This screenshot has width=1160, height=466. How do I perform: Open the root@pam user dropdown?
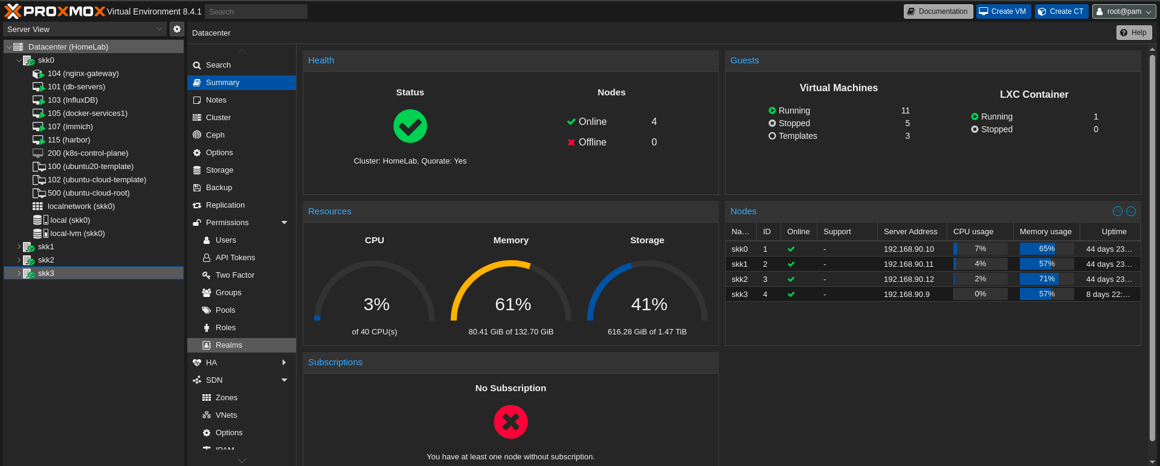[1124, 11]
